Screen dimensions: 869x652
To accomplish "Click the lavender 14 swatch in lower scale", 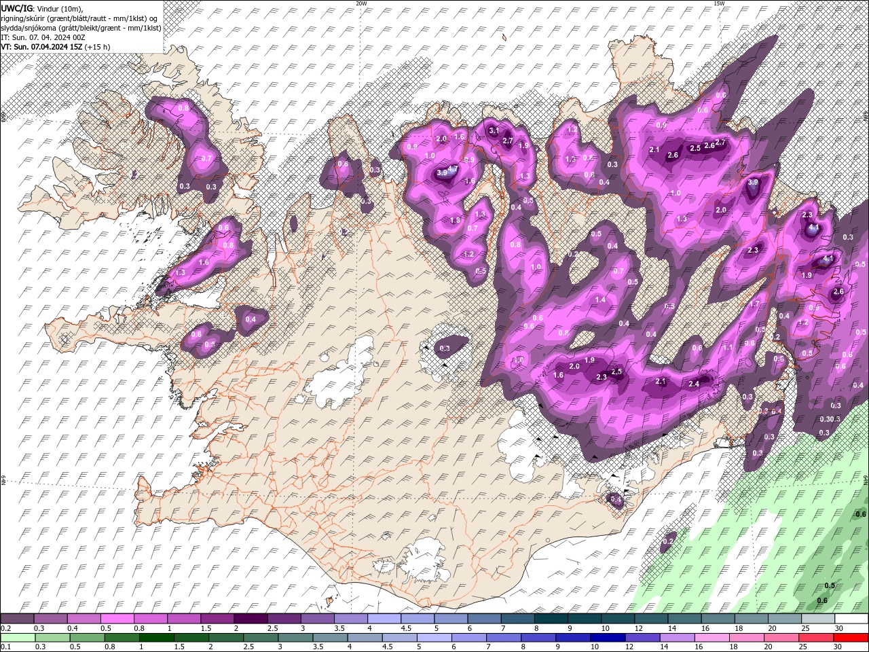I will click(677, 638).
